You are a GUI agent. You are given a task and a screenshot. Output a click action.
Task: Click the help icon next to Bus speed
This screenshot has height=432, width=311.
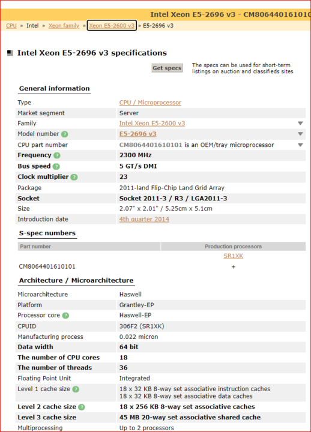click(x=56, y=166)
